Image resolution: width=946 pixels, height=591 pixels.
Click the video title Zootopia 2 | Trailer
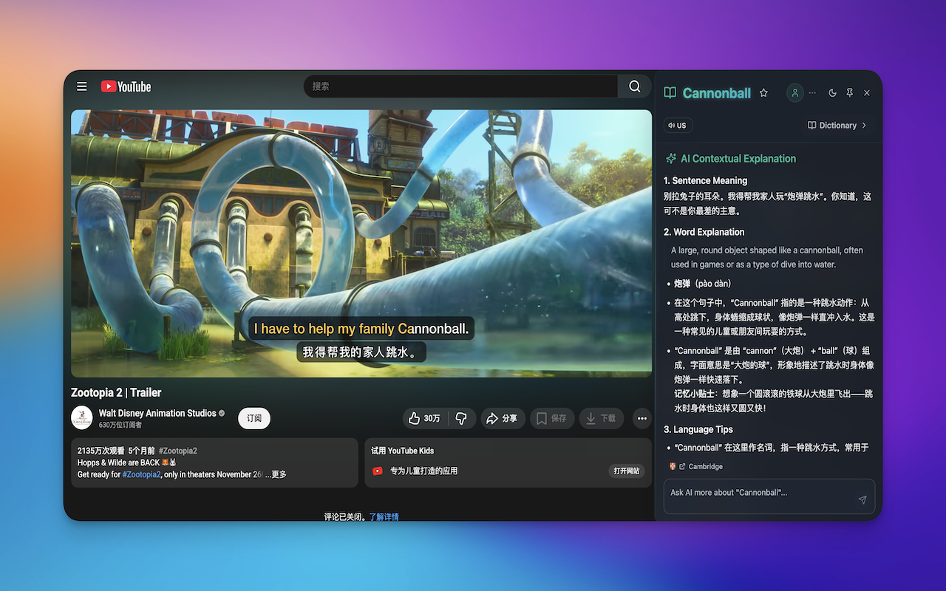coord(116,392)
